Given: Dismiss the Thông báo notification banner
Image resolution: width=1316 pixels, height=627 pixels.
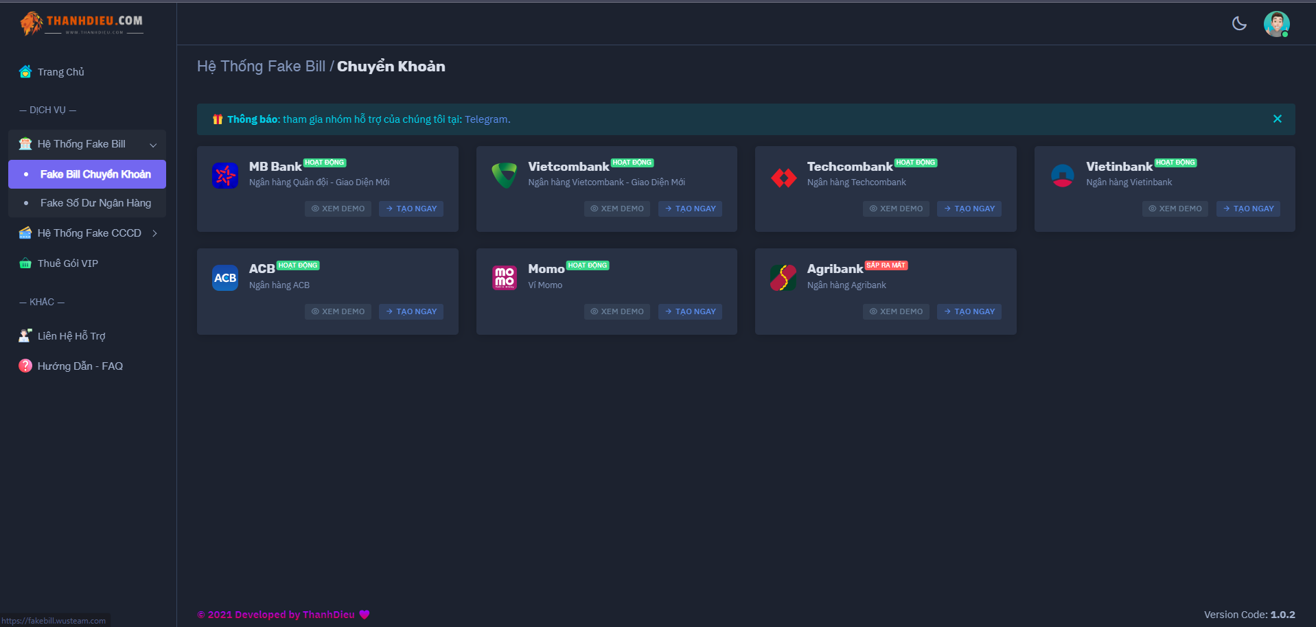Looking at the screenshot, I should [x=1277, y=119].
